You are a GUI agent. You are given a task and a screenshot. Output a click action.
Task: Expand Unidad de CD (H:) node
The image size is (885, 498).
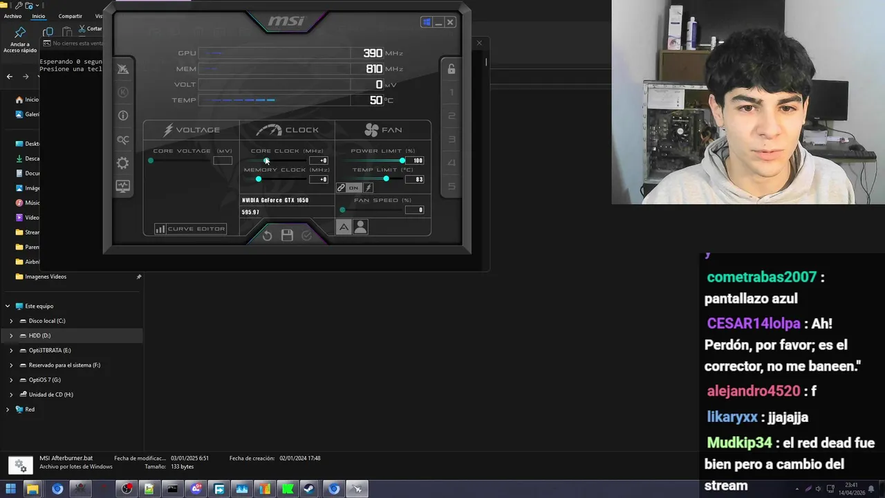click(x=11, y=395)
